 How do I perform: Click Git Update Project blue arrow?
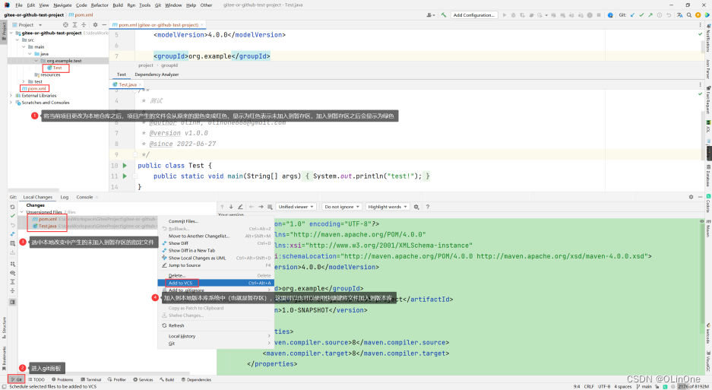(x=632, y=15)
